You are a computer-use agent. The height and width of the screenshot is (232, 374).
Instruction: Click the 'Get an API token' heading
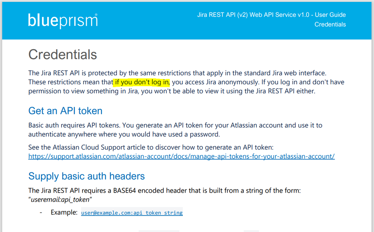click(x=65, y=111)
